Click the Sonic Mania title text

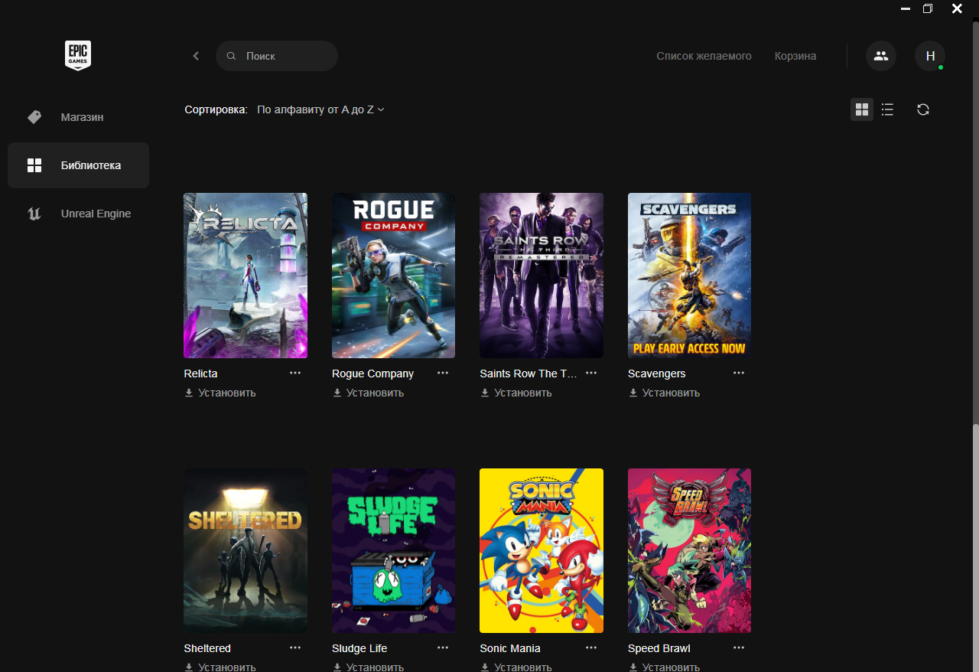[x=510, y=648]
